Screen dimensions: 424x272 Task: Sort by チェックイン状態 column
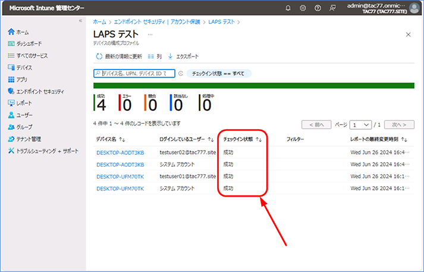[x=243, y=139]
